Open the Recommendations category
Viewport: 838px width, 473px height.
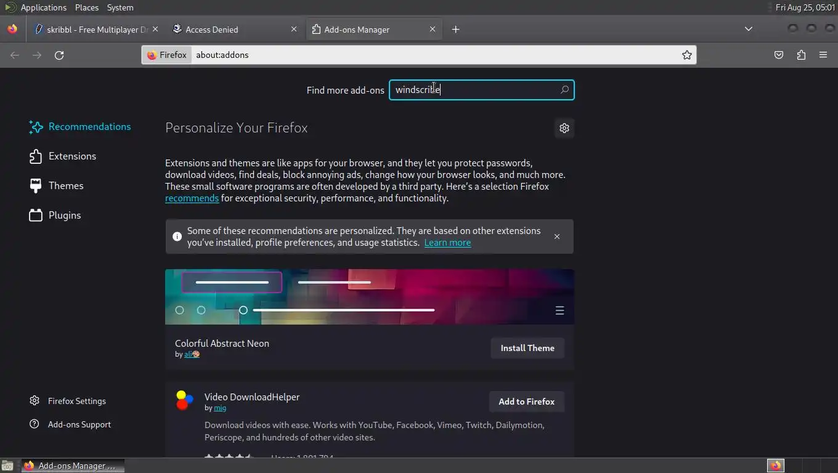[x=81, y=127]
